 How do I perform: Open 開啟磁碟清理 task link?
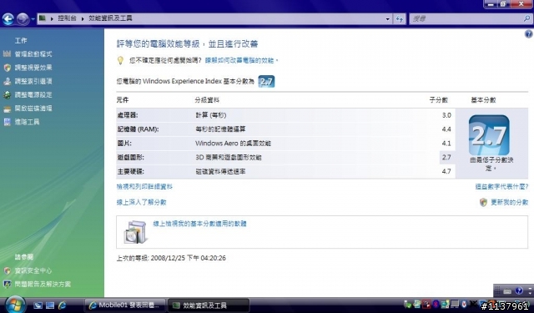pyautogui.click(x=33, y=109)
